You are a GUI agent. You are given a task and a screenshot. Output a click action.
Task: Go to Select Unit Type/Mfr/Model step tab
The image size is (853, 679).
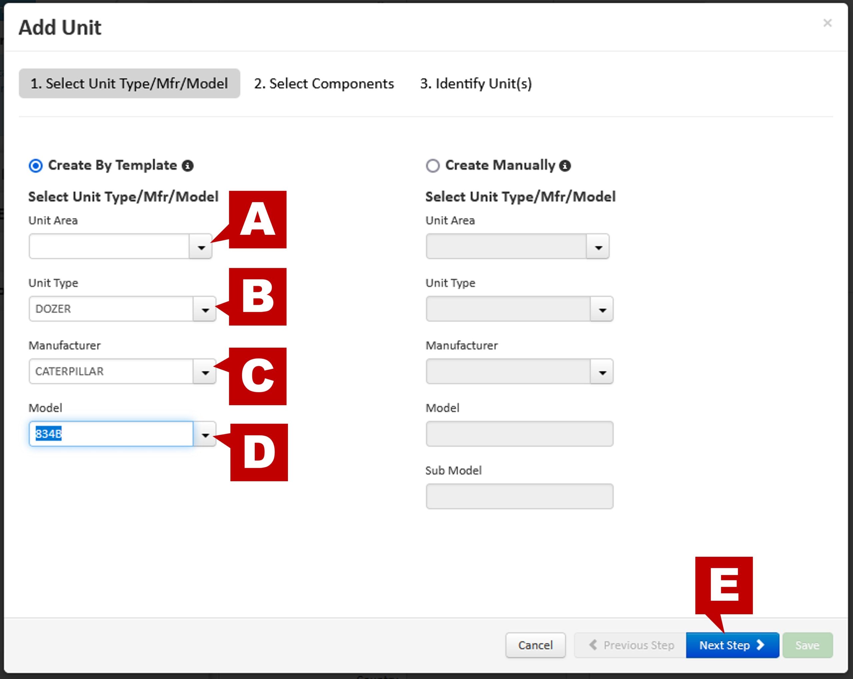click(x=129, y=84)
